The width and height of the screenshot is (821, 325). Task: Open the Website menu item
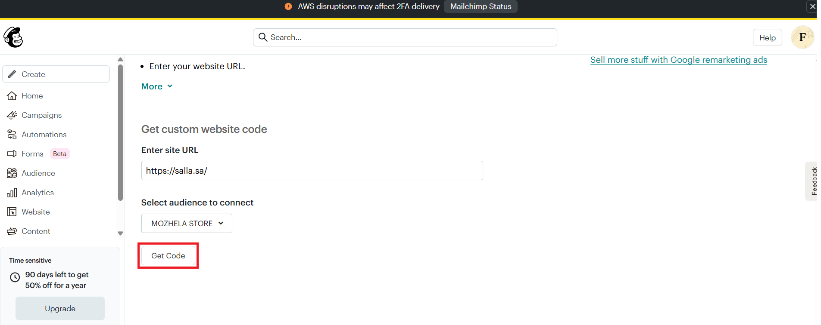tap(36, 212)
